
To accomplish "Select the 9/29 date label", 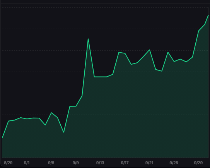I will [x=198, y=163].
